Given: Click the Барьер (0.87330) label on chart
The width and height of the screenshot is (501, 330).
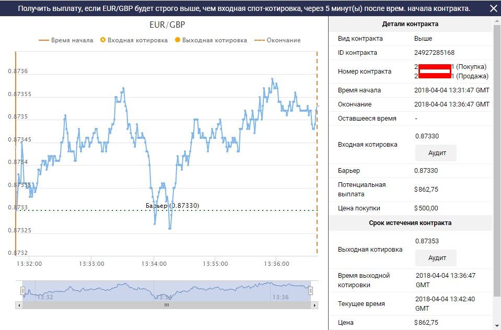Looking at the screenshot, I should (173, 206).
